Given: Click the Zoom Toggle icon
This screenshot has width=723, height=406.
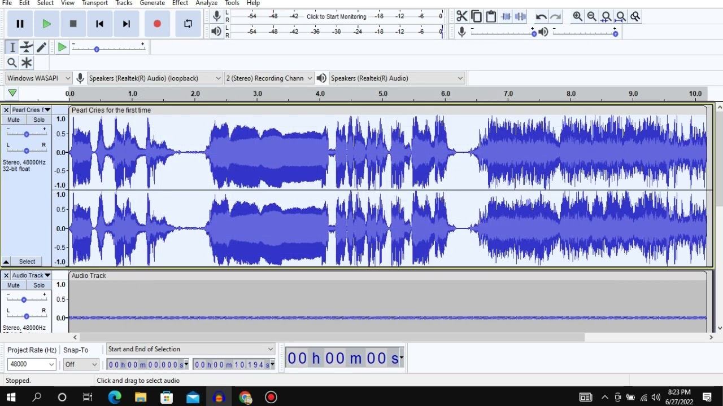Looking at the screenshot, I should point(635,16).
